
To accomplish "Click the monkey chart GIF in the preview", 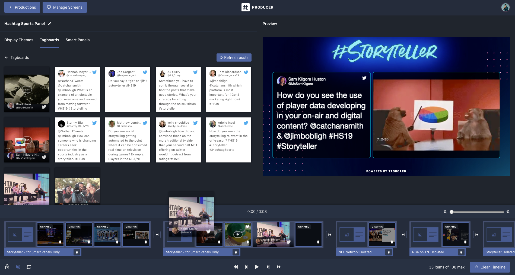I will [436, 115].
